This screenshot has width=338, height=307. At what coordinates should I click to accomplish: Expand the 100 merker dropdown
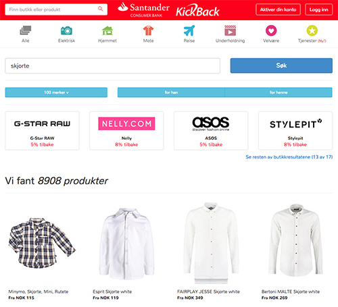point(56,92)
